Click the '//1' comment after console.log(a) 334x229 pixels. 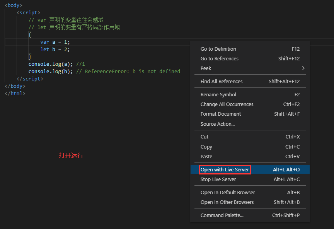point(80,64)
